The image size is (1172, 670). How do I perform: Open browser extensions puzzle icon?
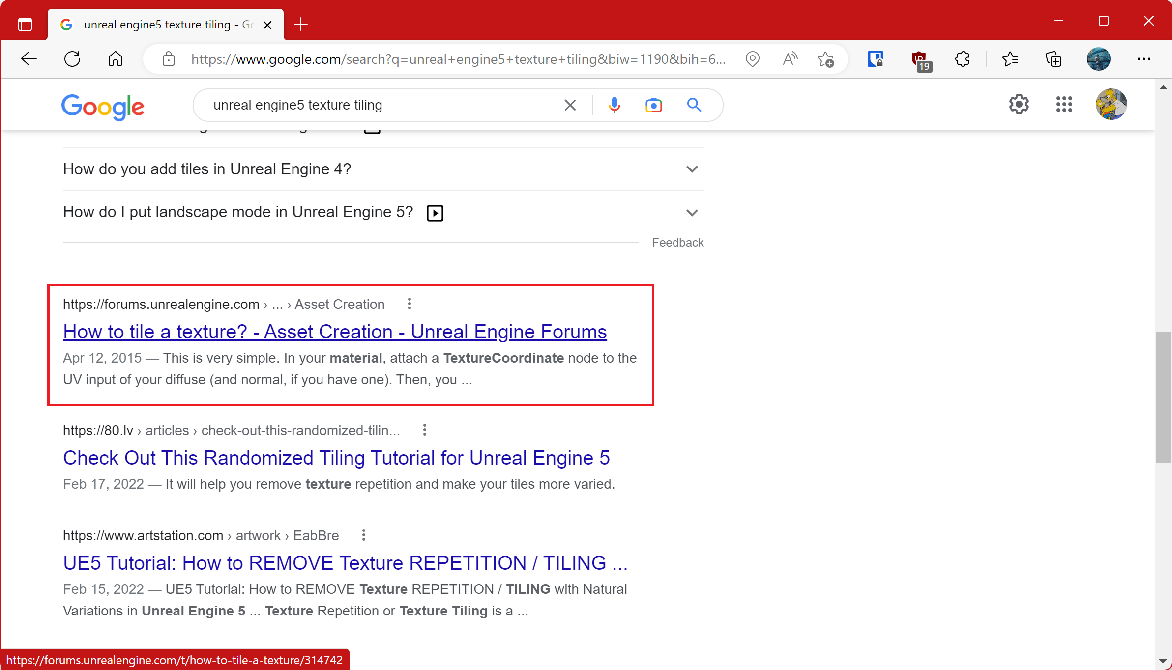point(962,59)
